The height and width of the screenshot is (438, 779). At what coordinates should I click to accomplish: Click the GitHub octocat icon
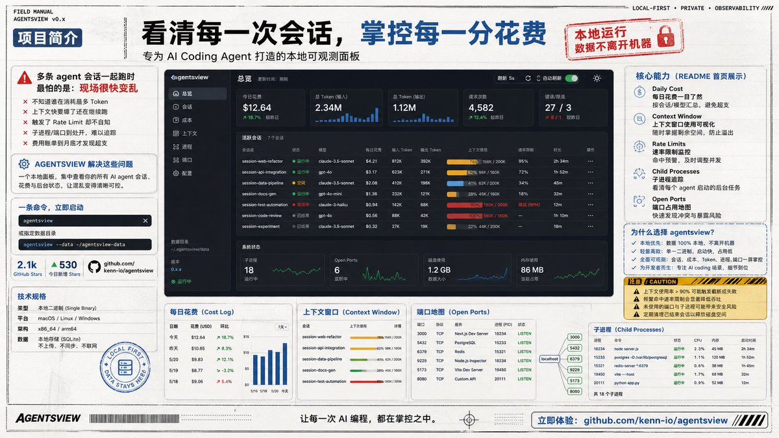(94, 267)
